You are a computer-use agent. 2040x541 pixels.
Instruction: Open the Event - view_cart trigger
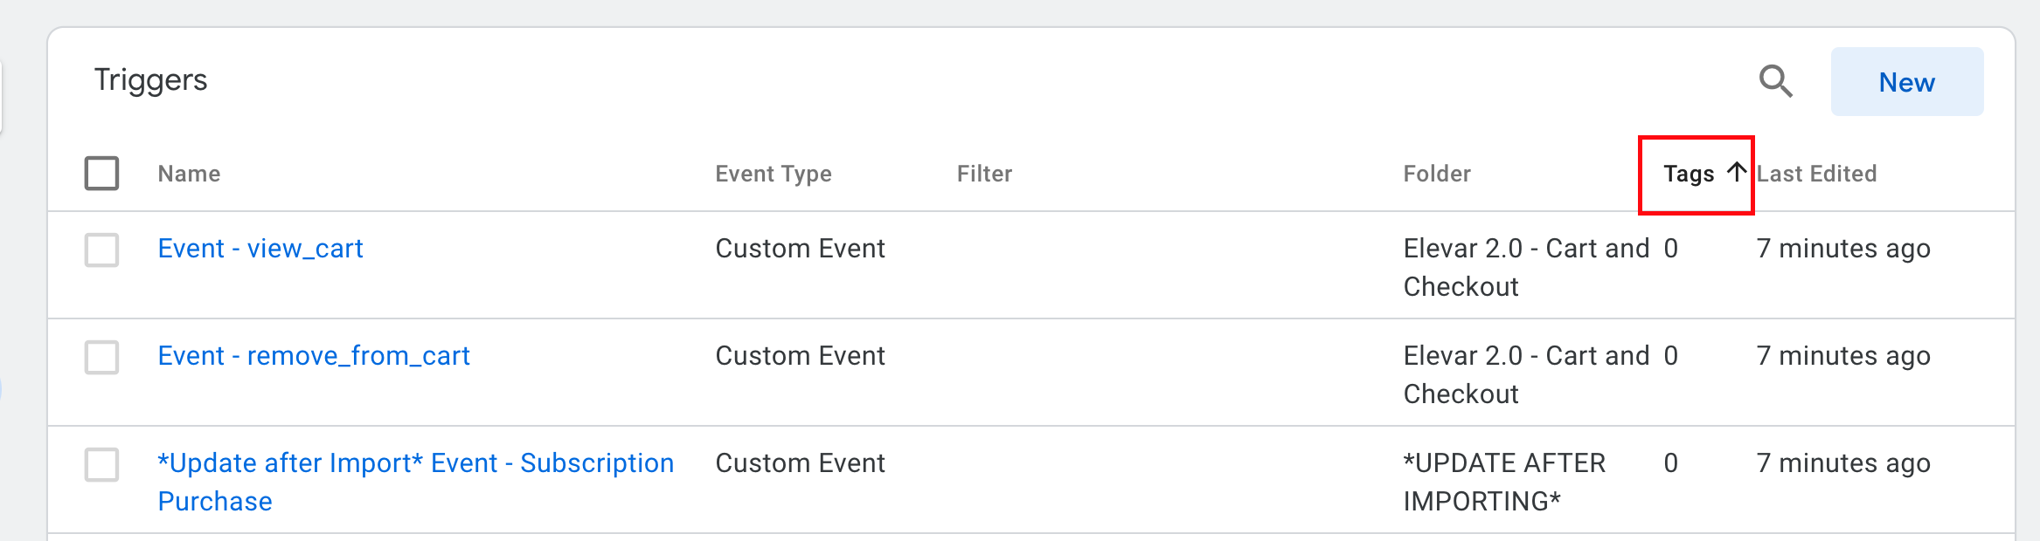(x=260, y=249)
